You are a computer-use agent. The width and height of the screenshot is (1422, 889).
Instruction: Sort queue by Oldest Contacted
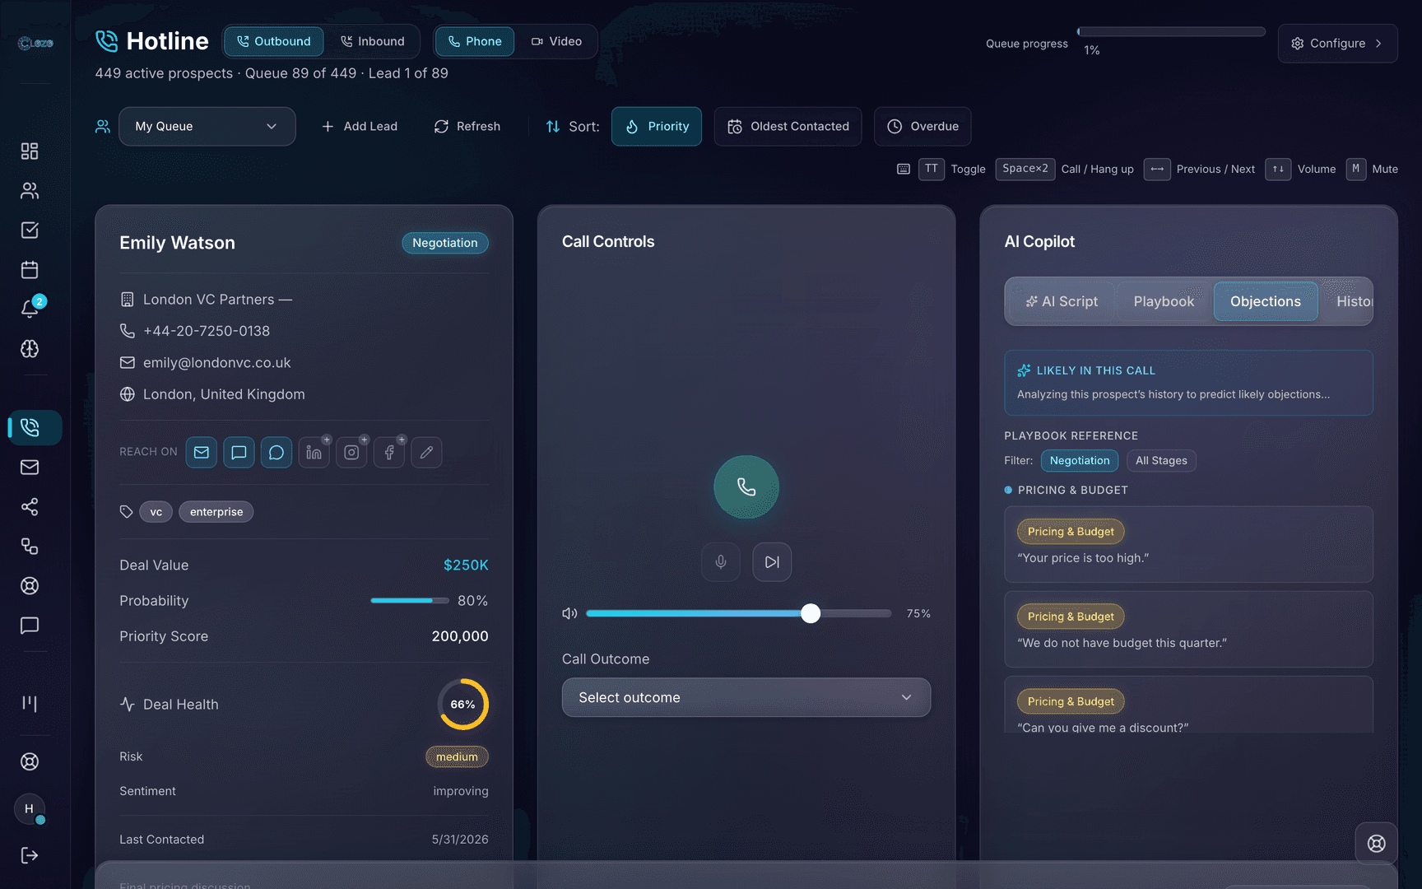click(x=788, y=126)
